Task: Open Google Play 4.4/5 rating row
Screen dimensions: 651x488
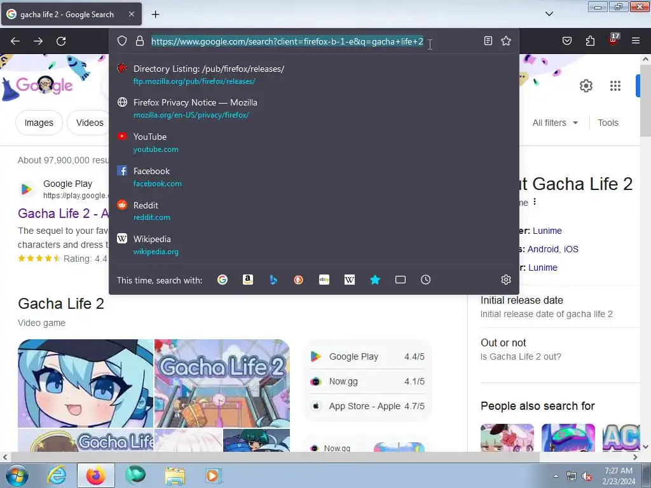Action: tap(368, 356)
